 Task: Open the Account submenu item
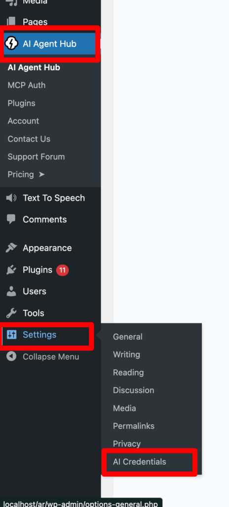tap(23, 121)
